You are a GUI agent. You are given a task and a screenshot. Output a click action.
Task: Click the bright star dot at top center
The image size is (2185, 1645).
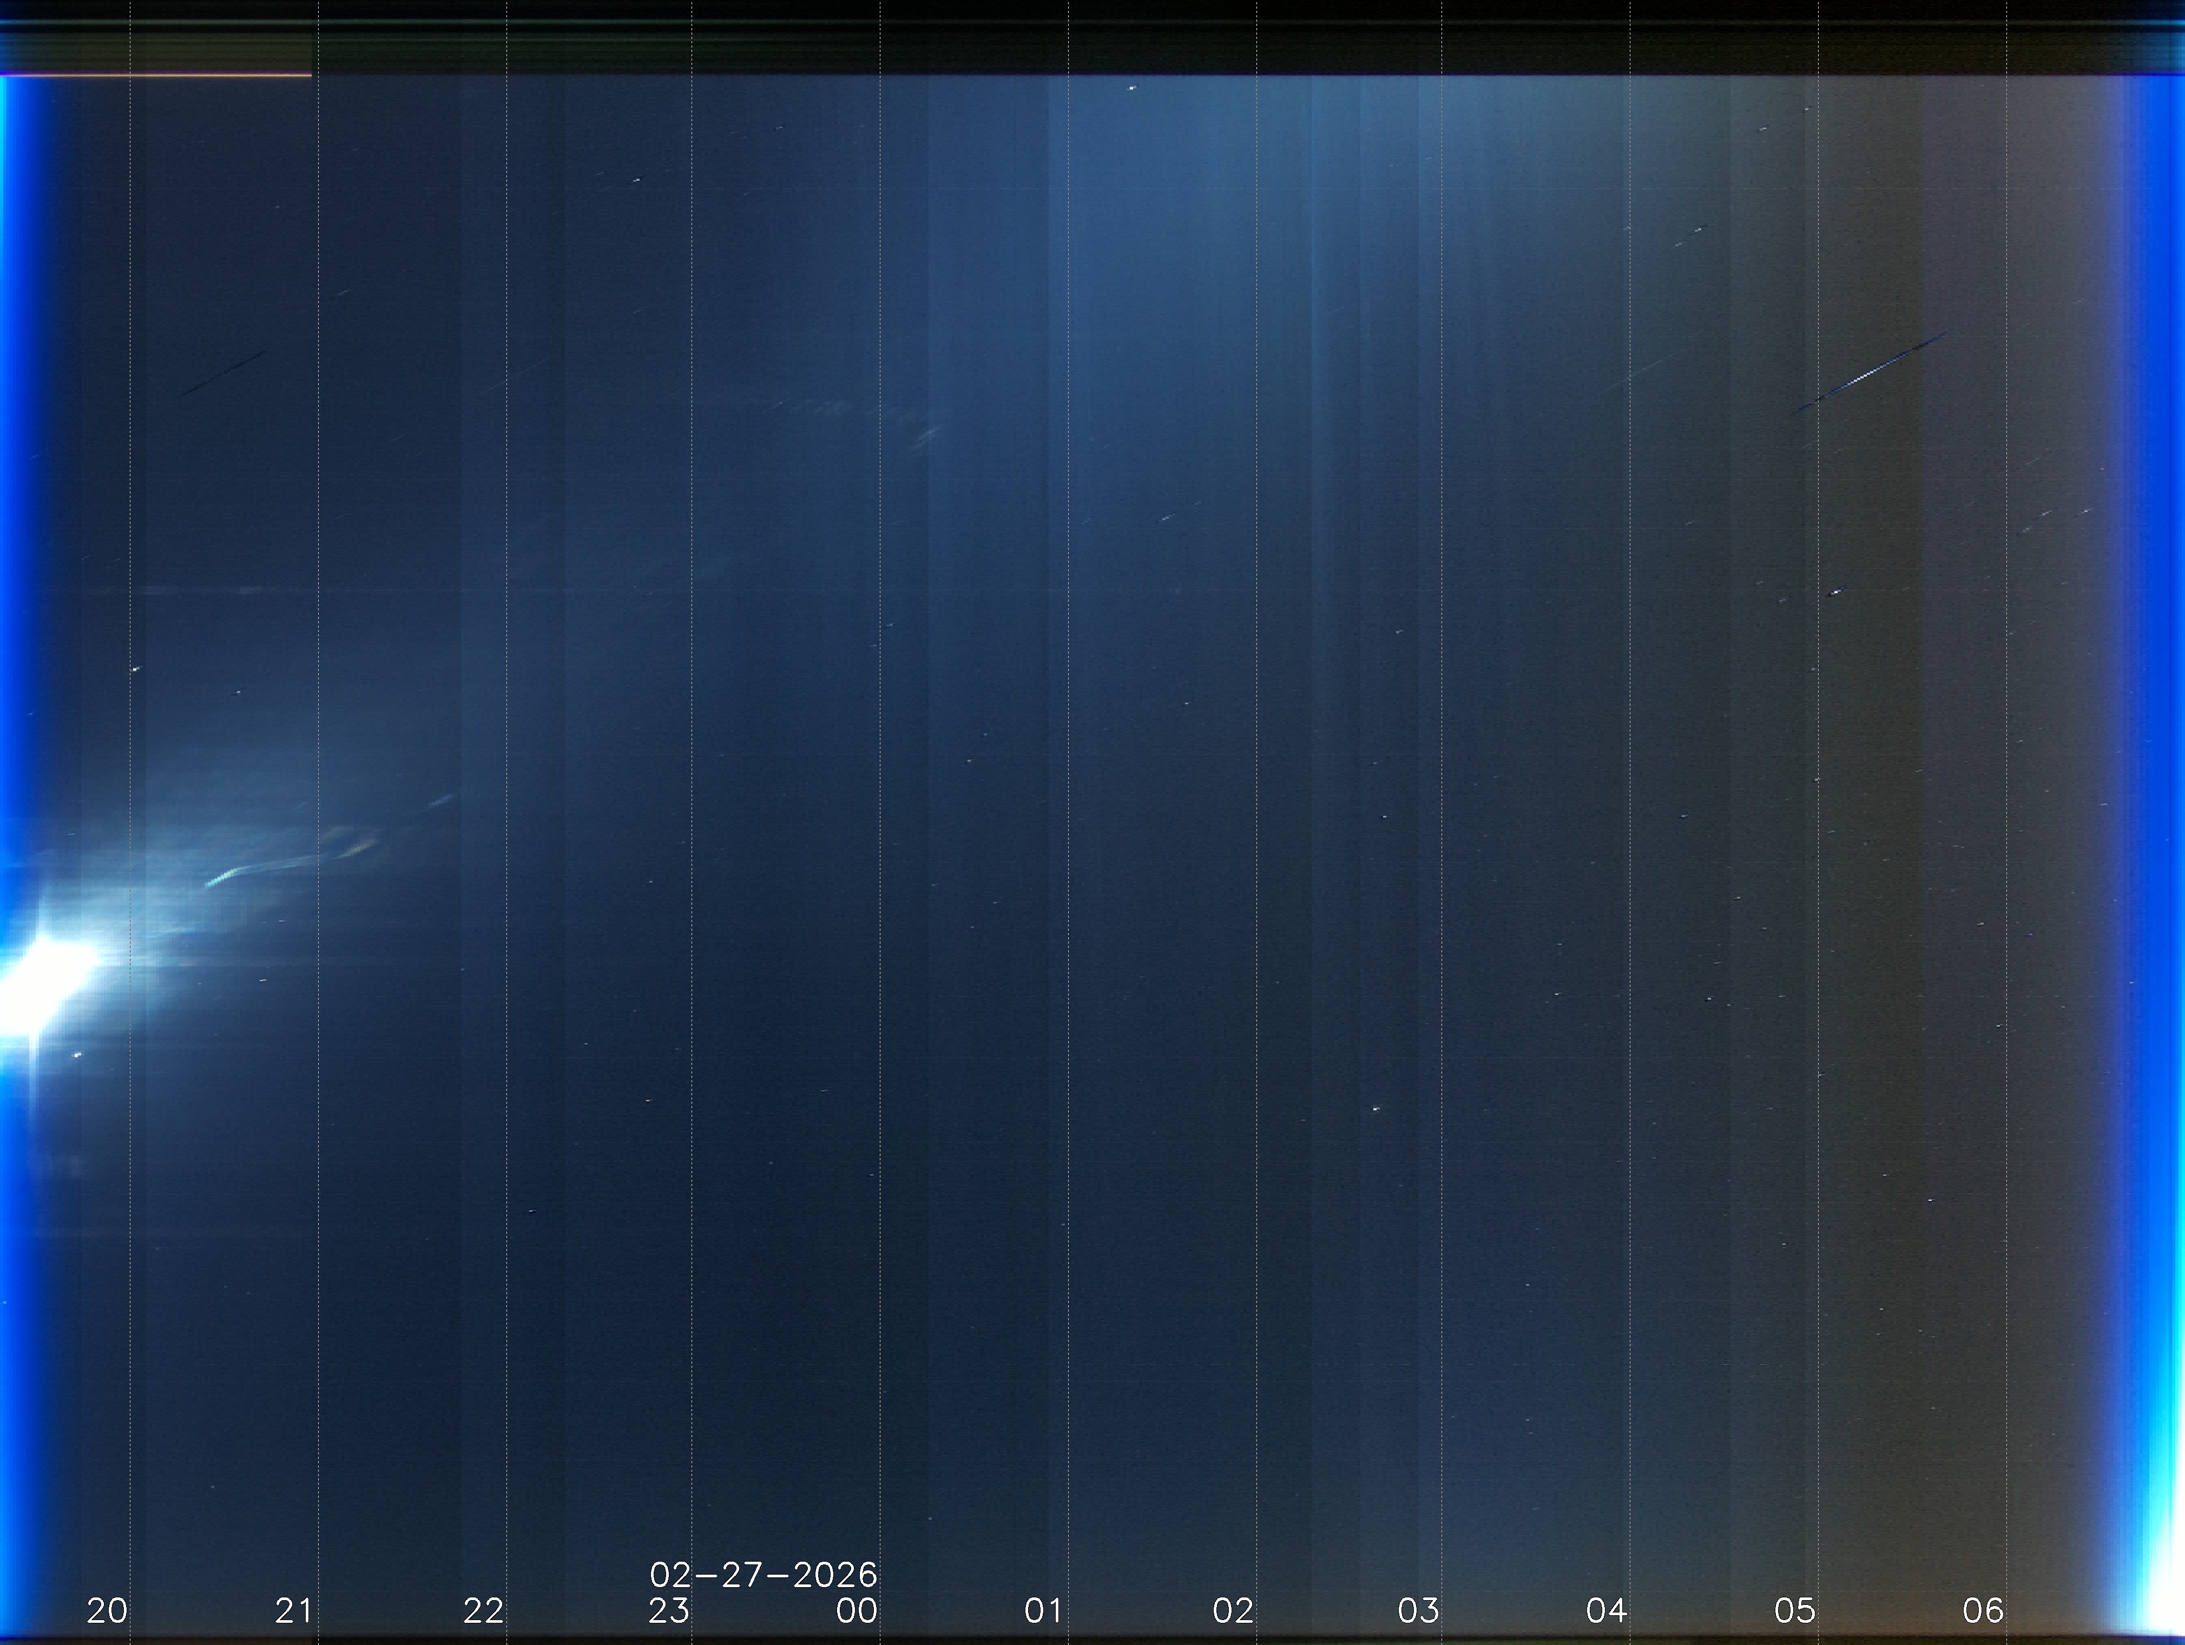click(1132, 88)
